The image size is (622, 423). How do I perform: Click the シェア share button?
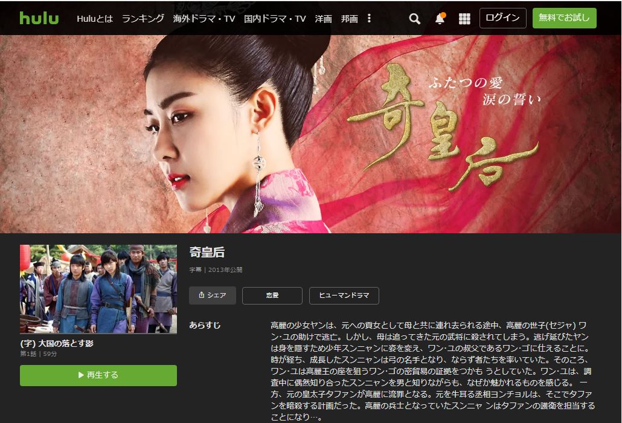click(x=213, y=295)
